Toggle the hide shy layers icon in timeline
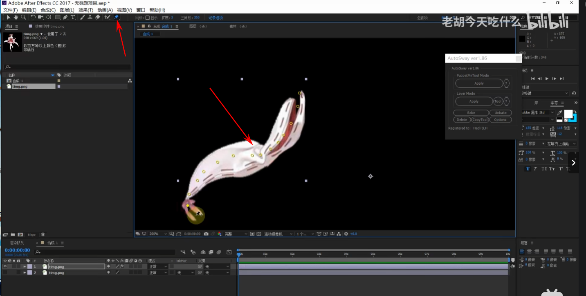This screenshot has height=296, width=586. pos(203,252)
